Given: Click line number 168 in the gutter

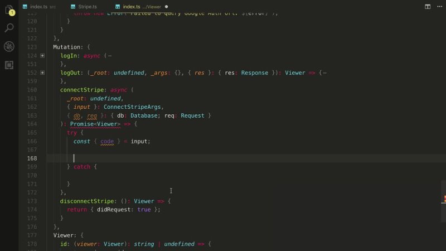Looking at the screenshot, I should click(32, 158).
